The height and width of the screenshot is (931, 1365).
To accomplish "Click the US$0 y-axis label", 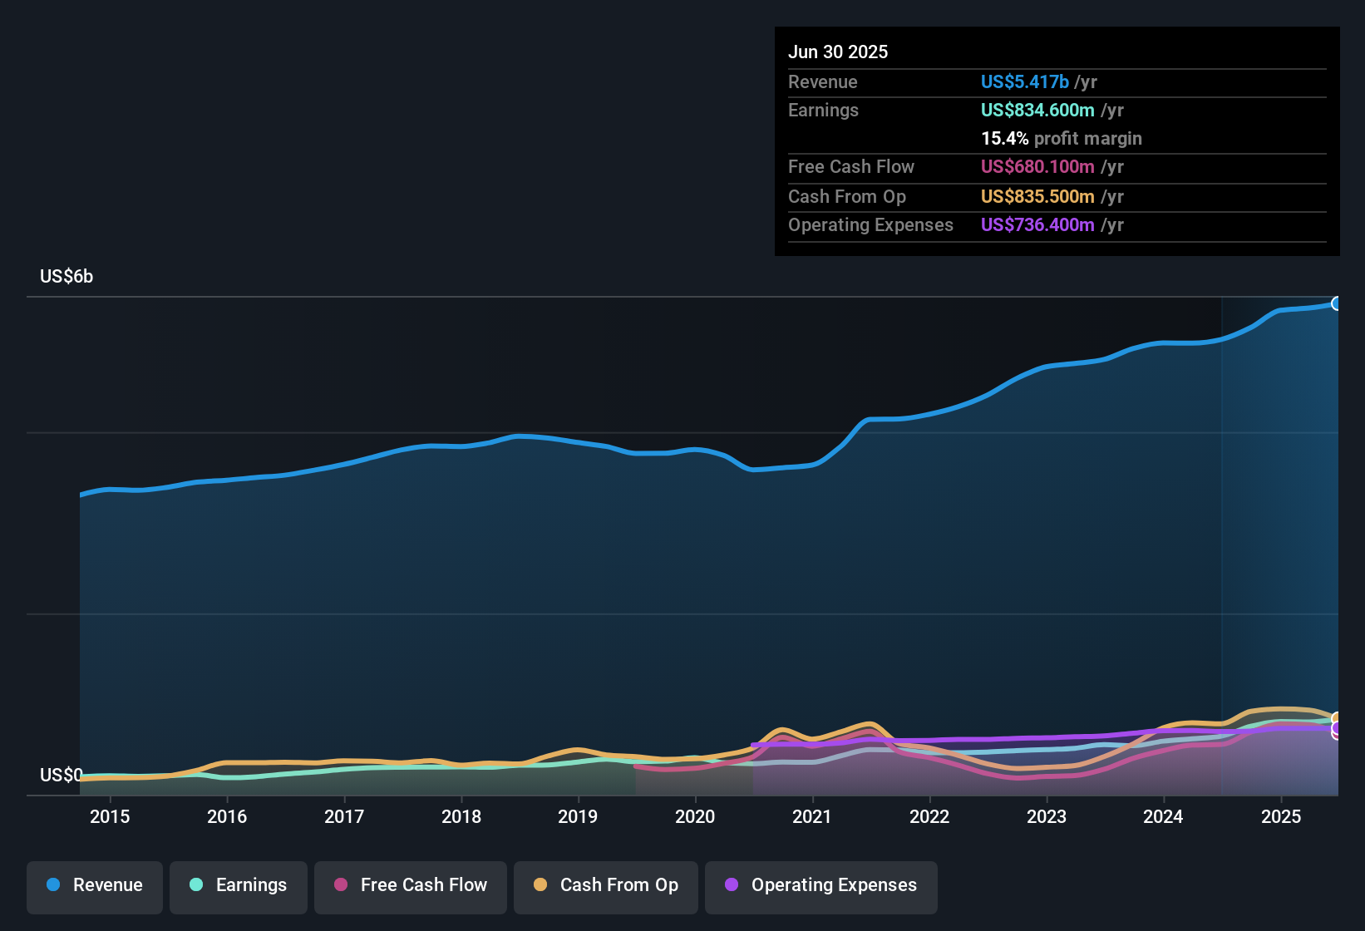I will (x=62, y=775).
